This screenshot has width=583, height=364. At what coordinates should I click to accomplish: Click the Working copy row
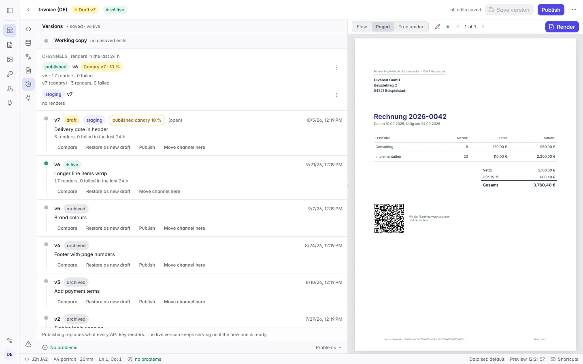192,40
